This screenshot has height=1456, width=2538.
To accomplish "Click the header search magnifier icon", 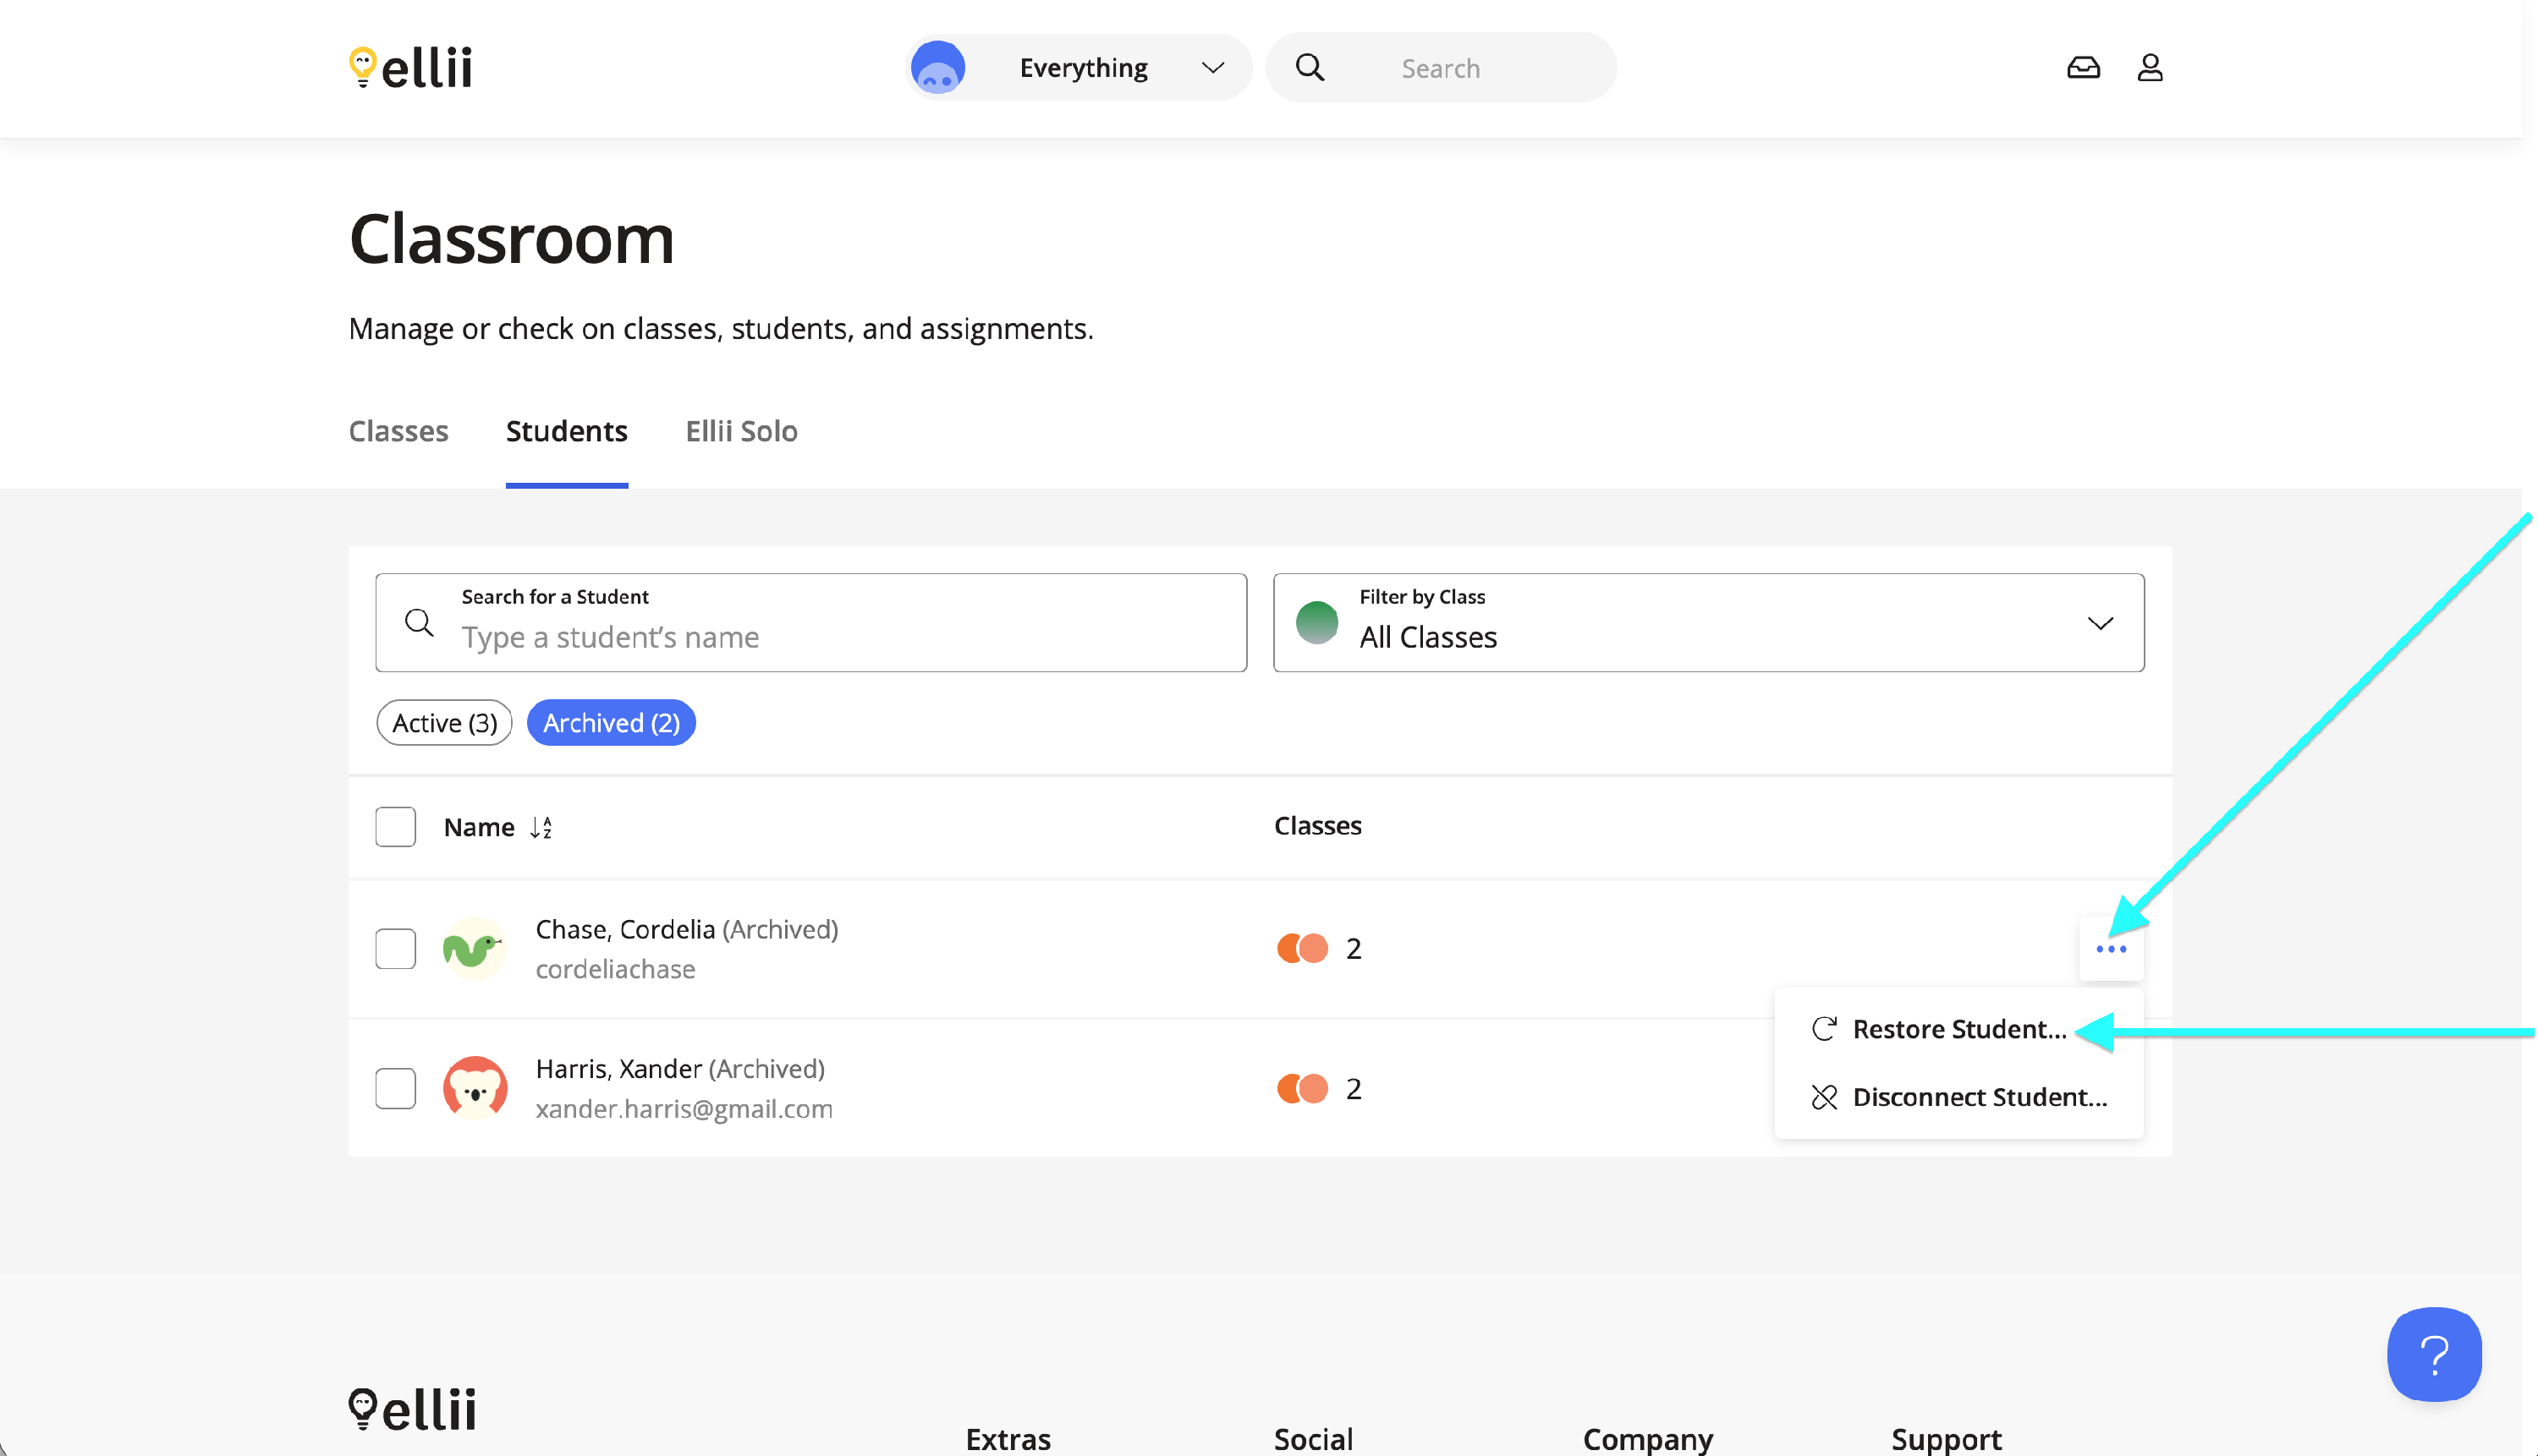I will [1310, 67].
